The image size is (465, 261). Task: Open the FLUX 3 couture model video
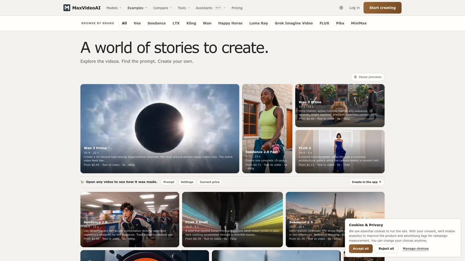340,152
